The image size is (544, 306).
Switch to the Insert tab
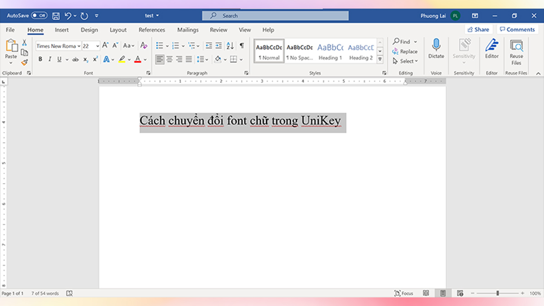tap(62, 30)
